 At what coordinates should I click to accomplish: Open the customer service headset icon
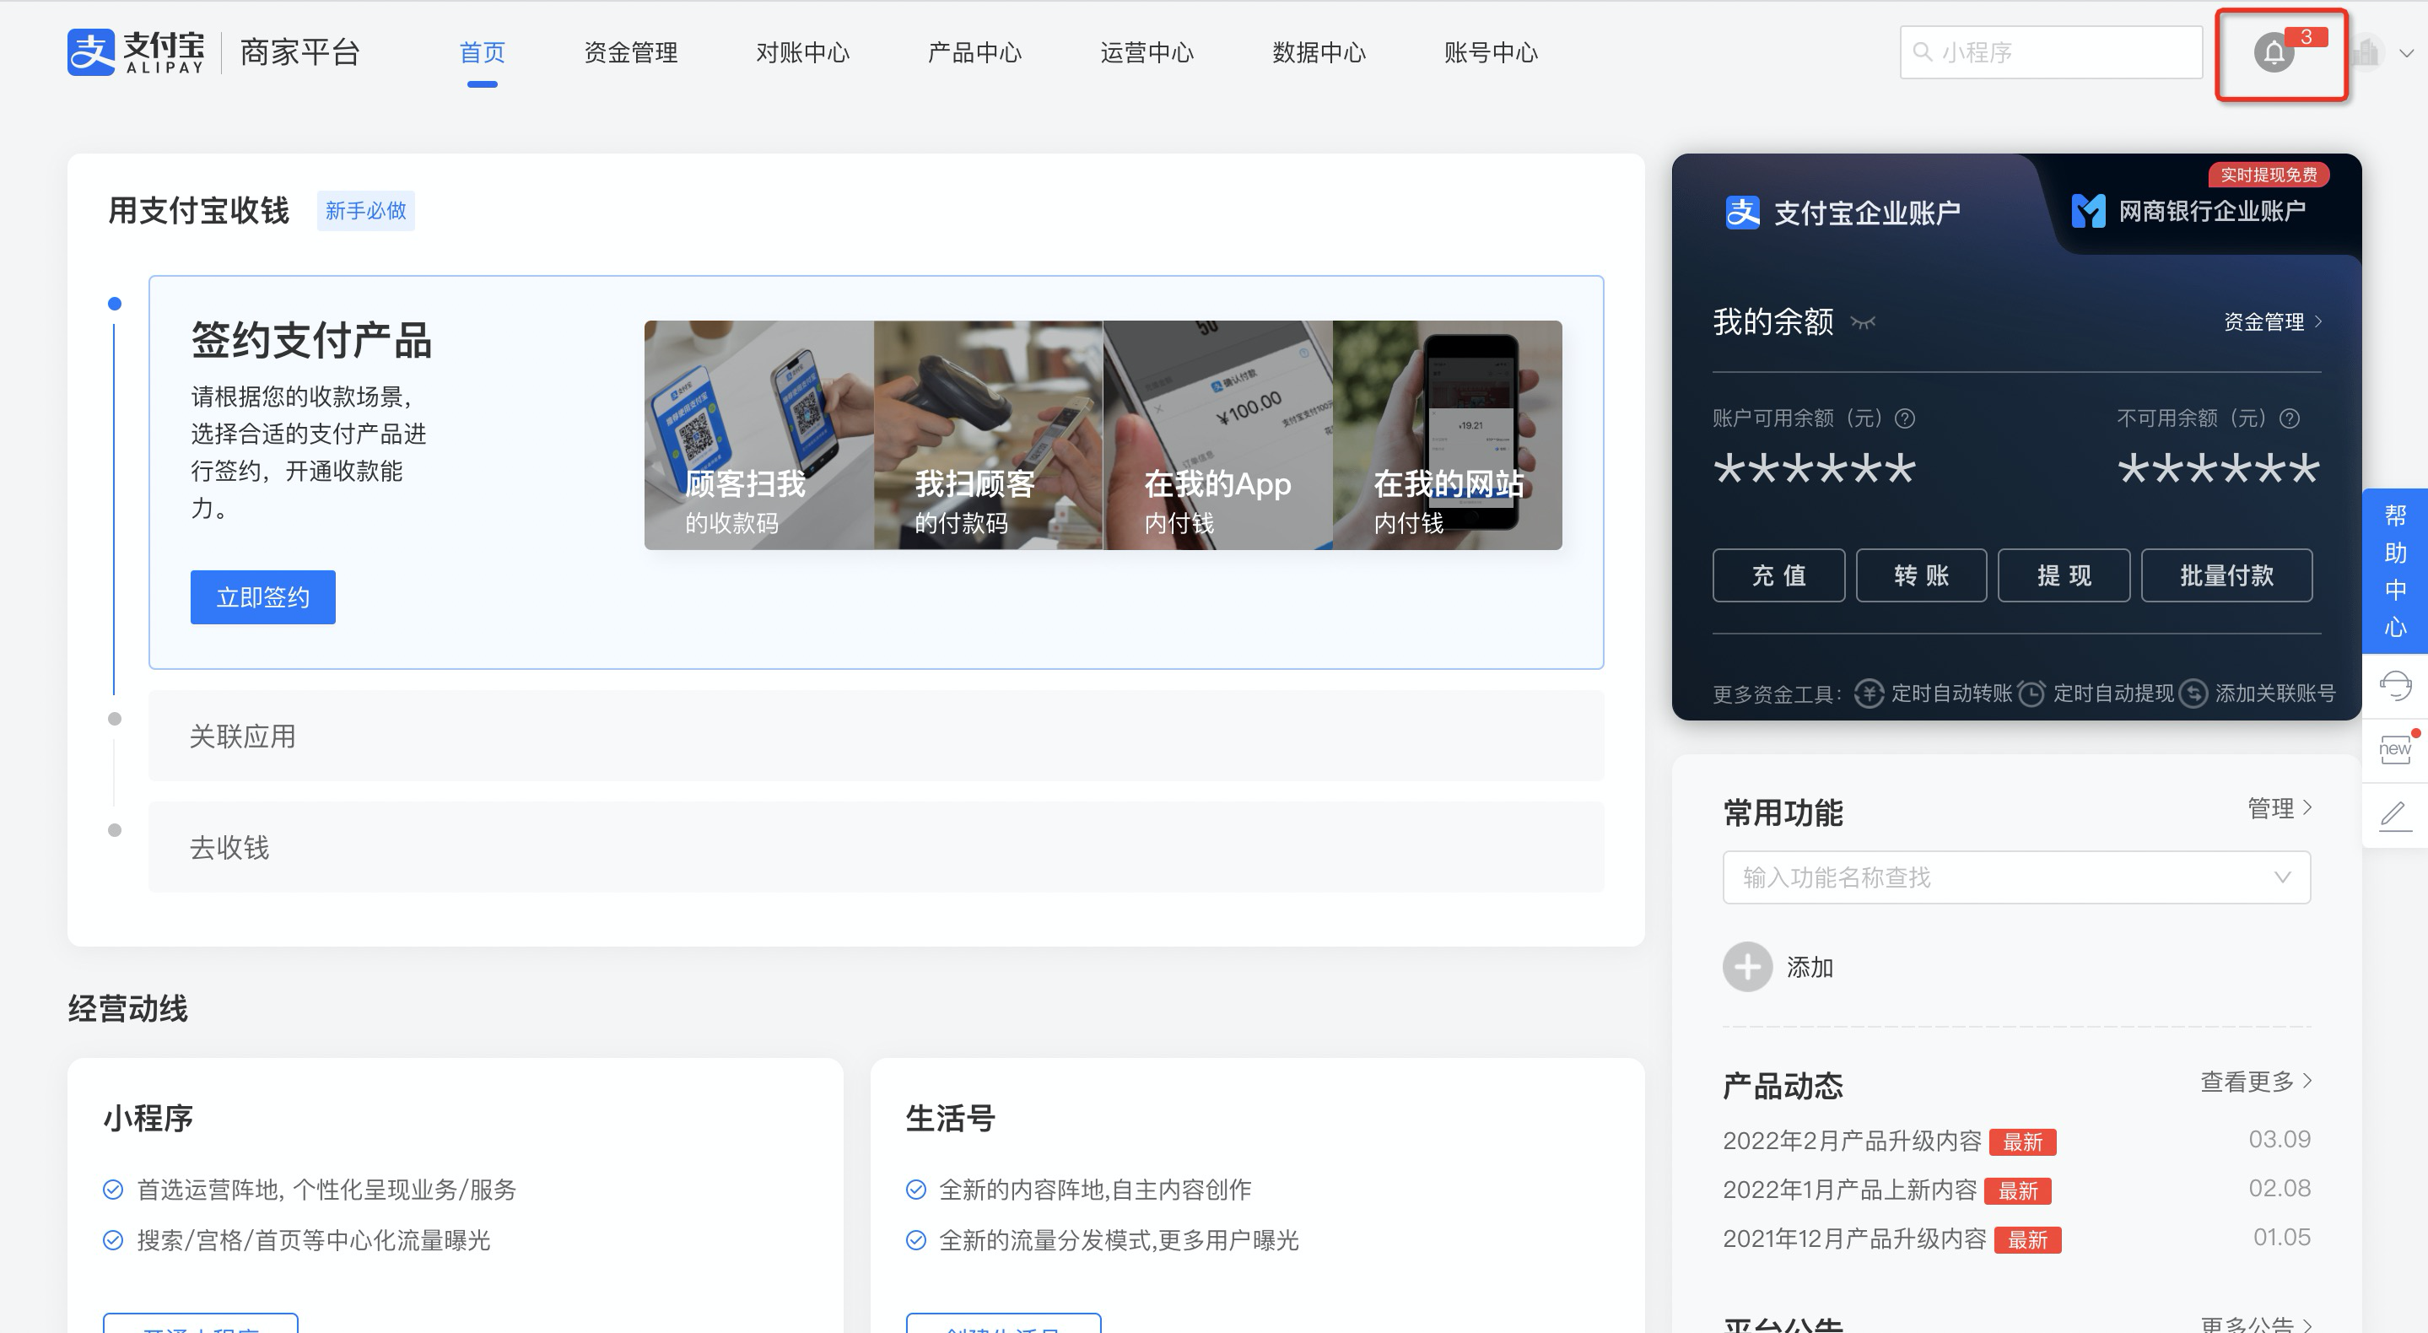[2395, 686]
